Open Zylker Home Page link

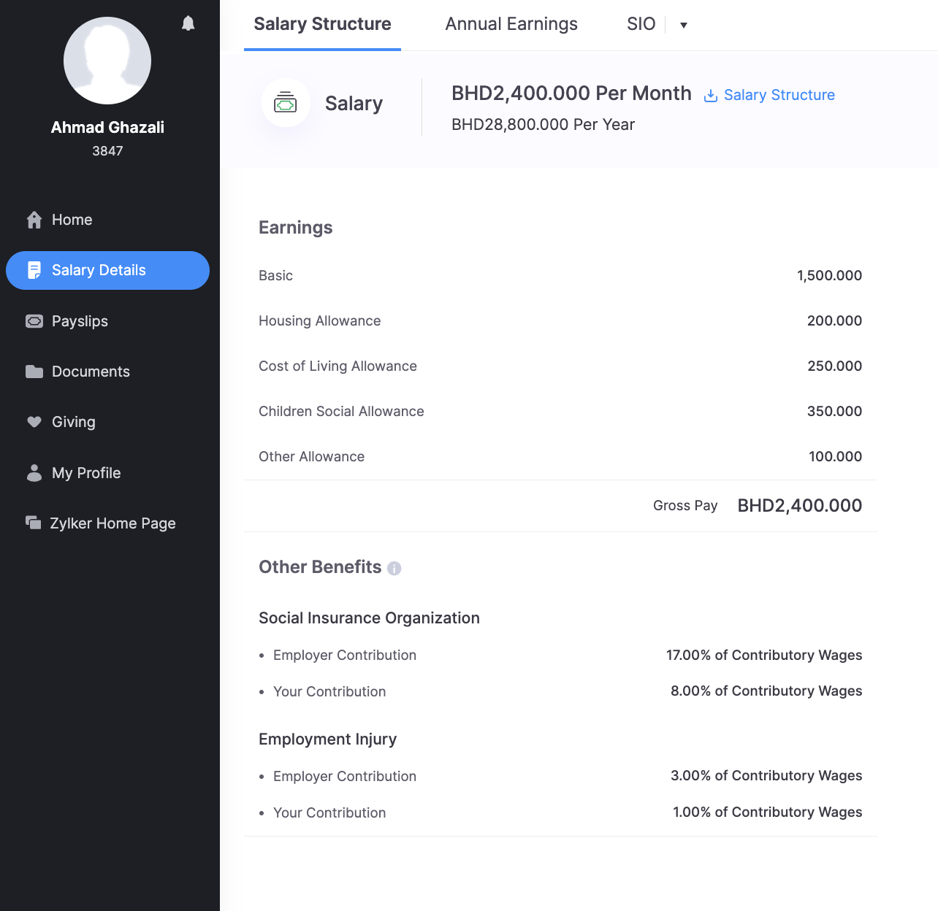tap(113, 523)
